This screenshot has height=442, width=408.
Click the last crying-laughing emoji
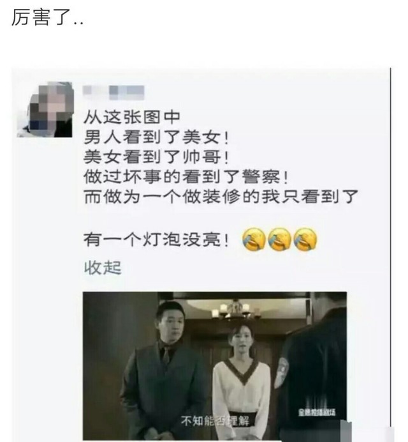[x=305, y=240]
